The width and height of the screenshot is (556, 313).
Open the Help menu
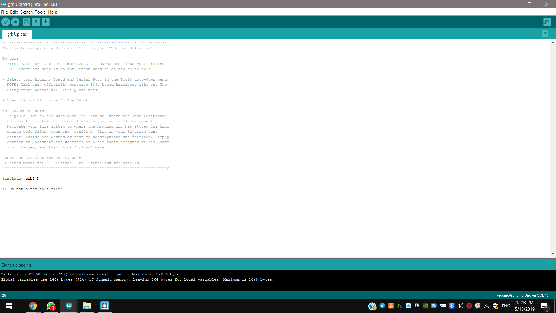(53, 12)
